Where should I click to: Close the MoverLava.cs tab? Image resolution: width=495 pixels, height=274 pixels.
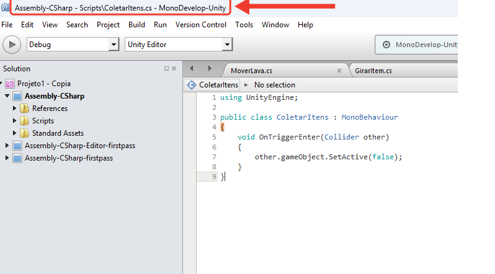[x=339, y=71]
